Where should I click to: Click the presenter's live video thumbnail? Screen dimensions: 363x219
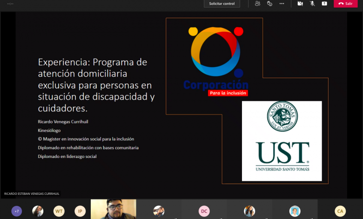113,209
